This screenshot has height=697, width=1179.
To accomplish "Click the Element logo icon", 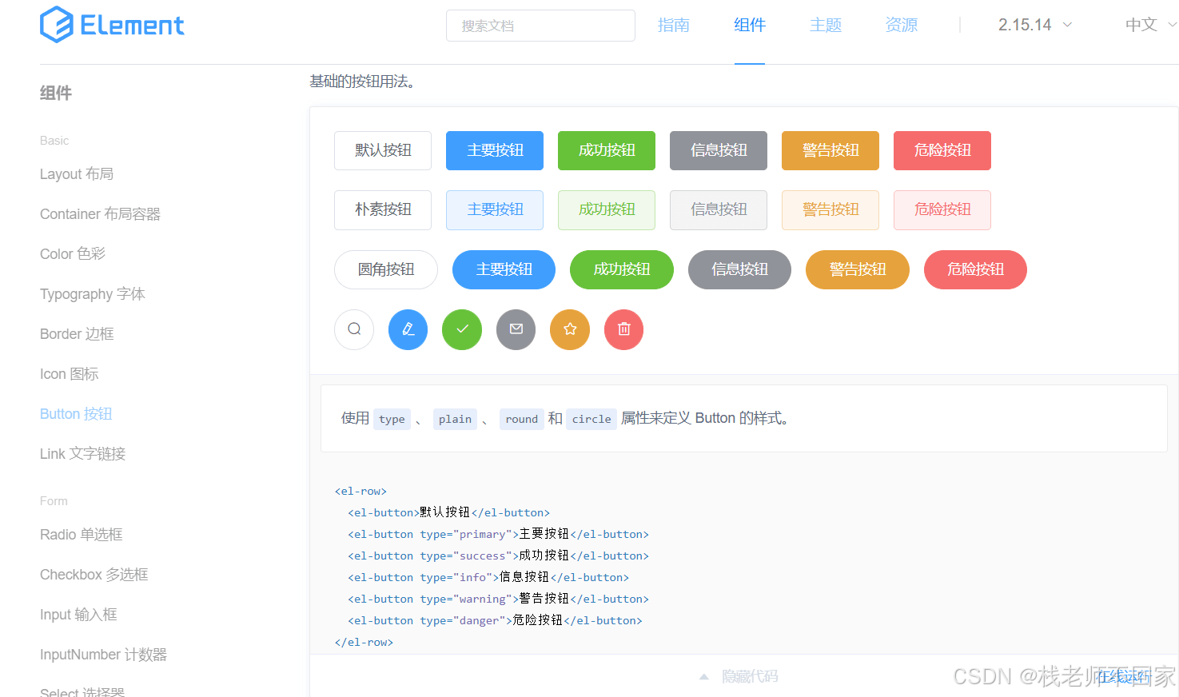I will 55,25.
